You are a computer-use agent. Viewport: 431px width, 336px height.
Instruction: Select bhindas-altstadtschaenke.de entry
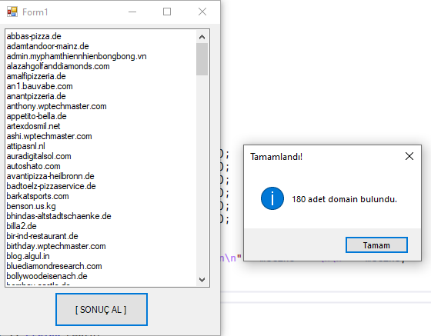pos(58,216)
